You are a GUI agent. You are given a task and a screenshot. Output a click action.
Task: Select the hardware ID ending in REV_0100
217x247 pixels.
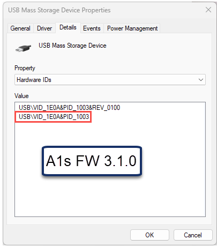tap(70, 108)
